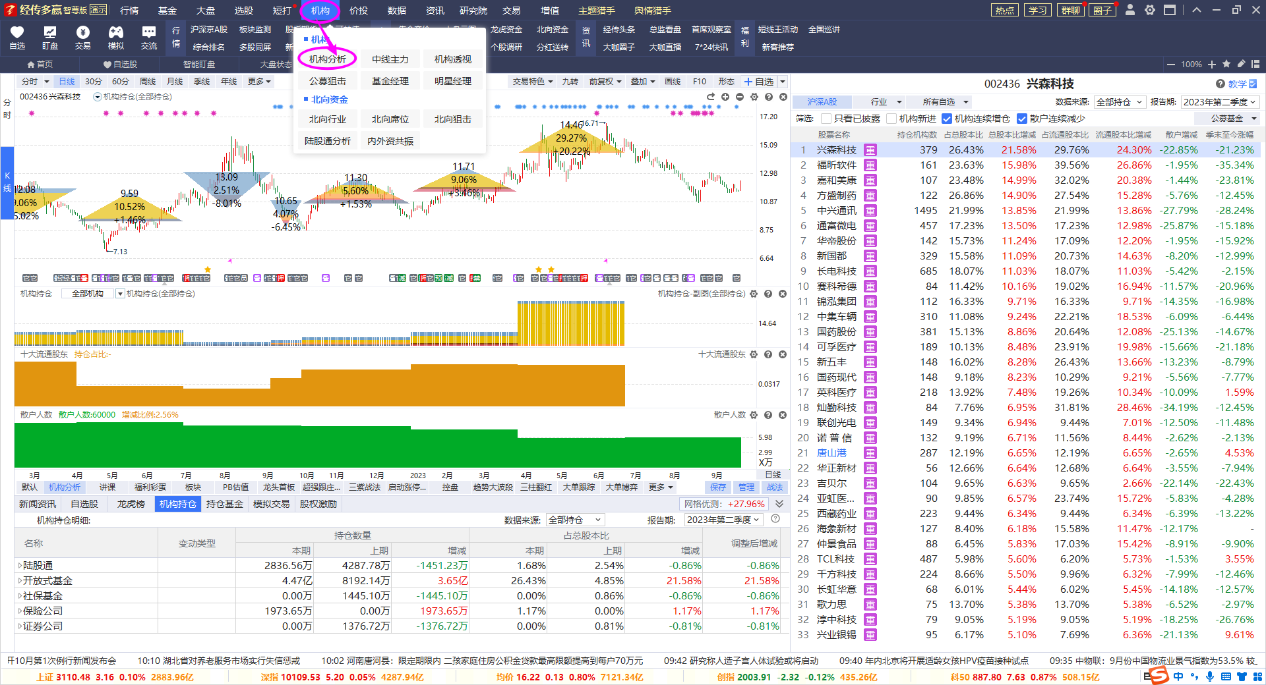Click the window layout icon in title bar
This screenshot has height=685, width=1266.
coord(1170,10)
